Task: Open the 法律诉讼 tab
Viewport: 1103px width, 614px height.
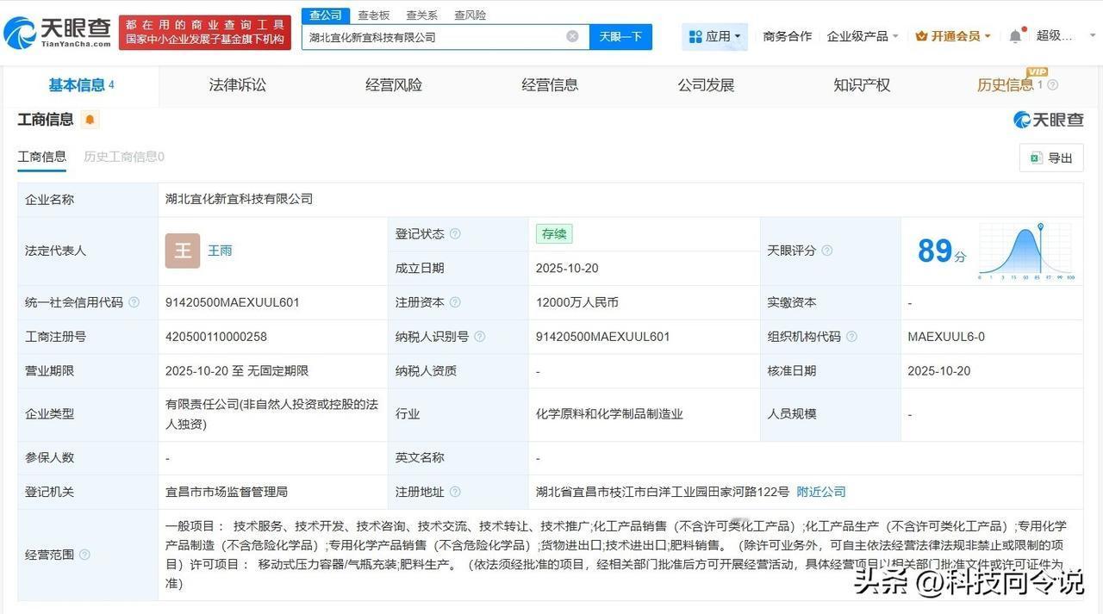Action: (x=237, y=85)
